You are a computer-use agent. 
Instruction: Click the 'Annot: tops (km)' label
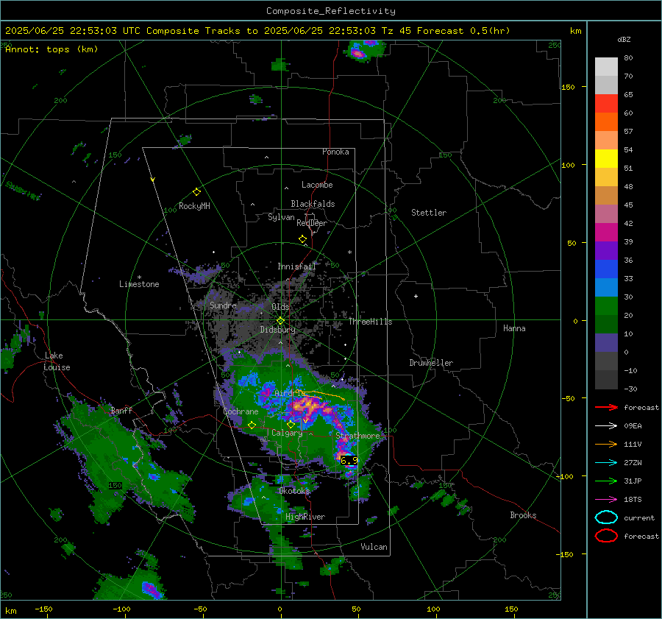click(51, 49)
